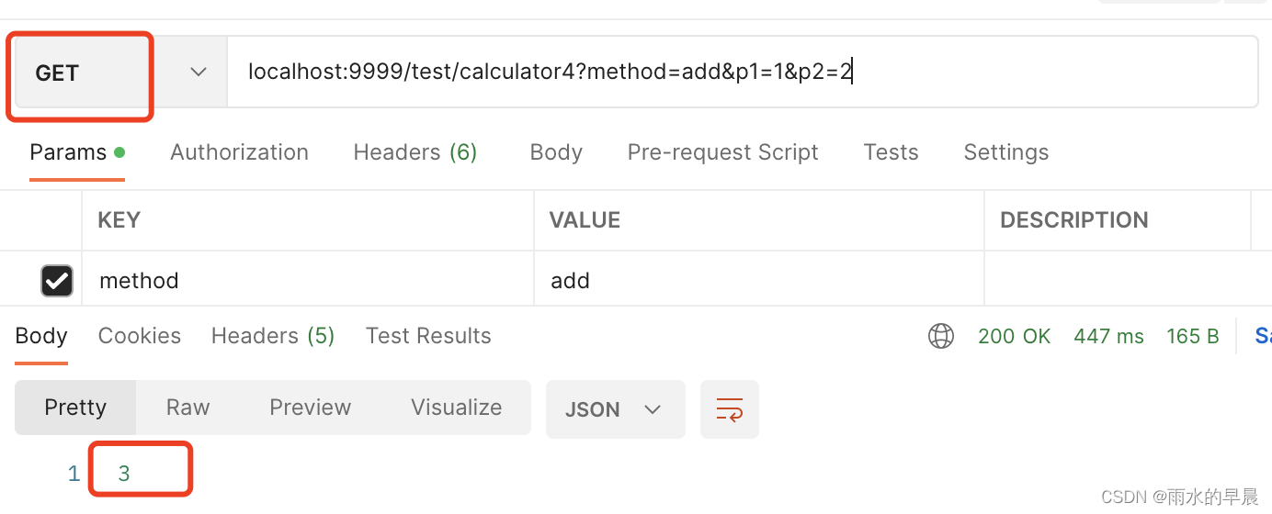The image size is (1272, 514).
Task: Go to the Tests tab
Action: pyautogui.click(x=891, y=152)
